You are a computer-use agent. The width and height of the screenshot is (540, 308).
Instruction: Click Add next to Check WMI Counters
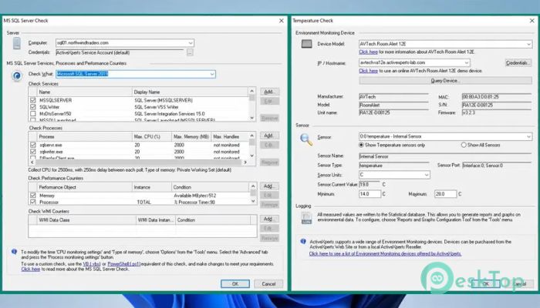269,219
